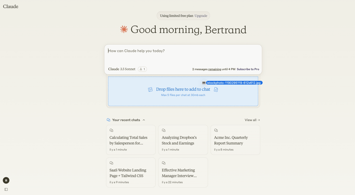Click the Upgrade link in plan banner
Viewport: 355px width, 195px height.
(x=201, y=16)
